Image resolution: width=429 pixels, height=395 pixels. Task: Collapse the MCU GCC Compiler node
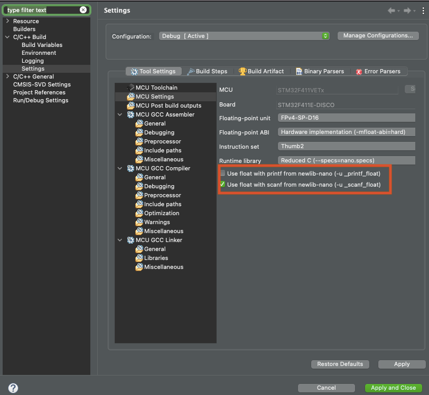pos(120,168)
